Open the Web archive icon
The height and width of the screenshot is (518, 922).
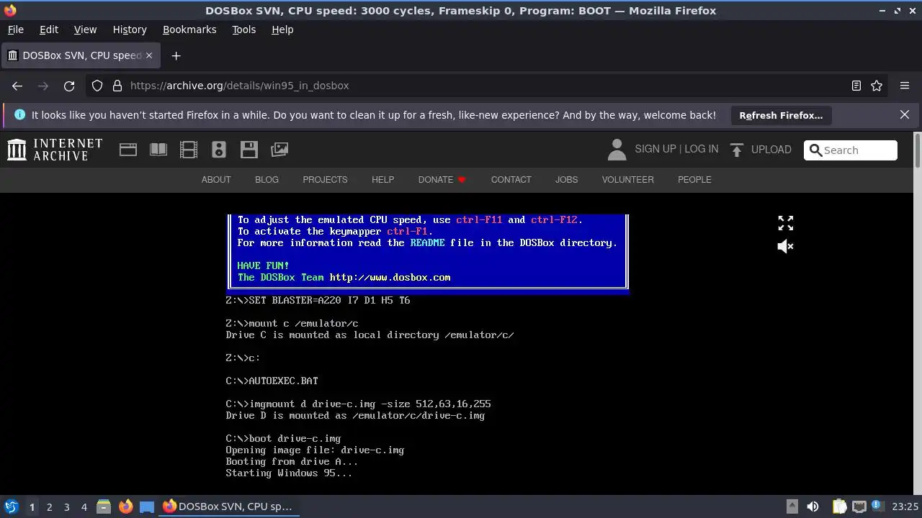(128, 150)
